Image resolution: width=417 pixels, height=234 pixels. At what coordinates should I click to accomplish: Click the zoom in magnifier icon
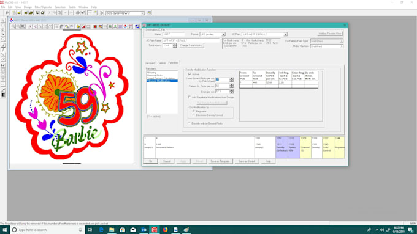13,26
